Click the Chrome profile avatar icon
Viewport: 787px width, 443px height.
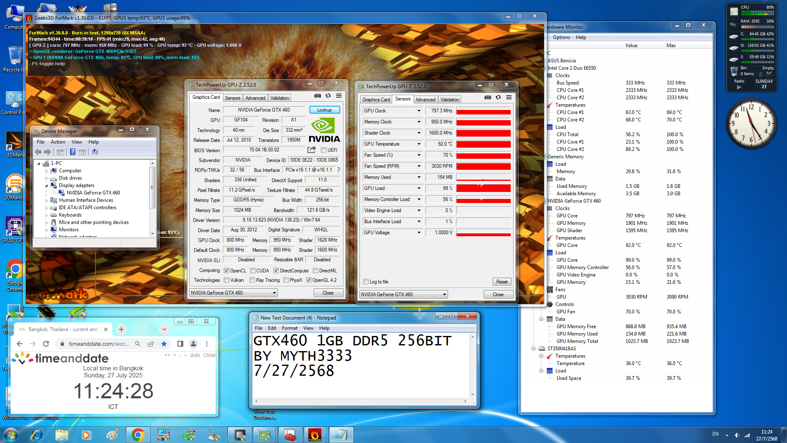(x=193, y=344)
